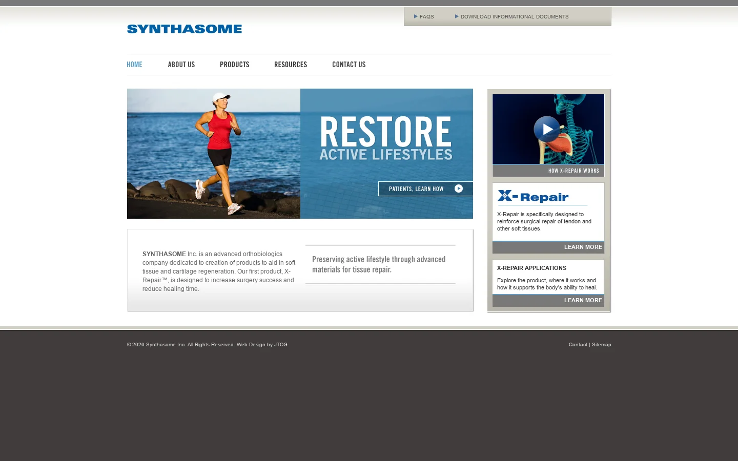The height and width of the screenshot is (461, 738).
Task: Click Learn More under X-Repair Applications
Action: coord(583,300)
